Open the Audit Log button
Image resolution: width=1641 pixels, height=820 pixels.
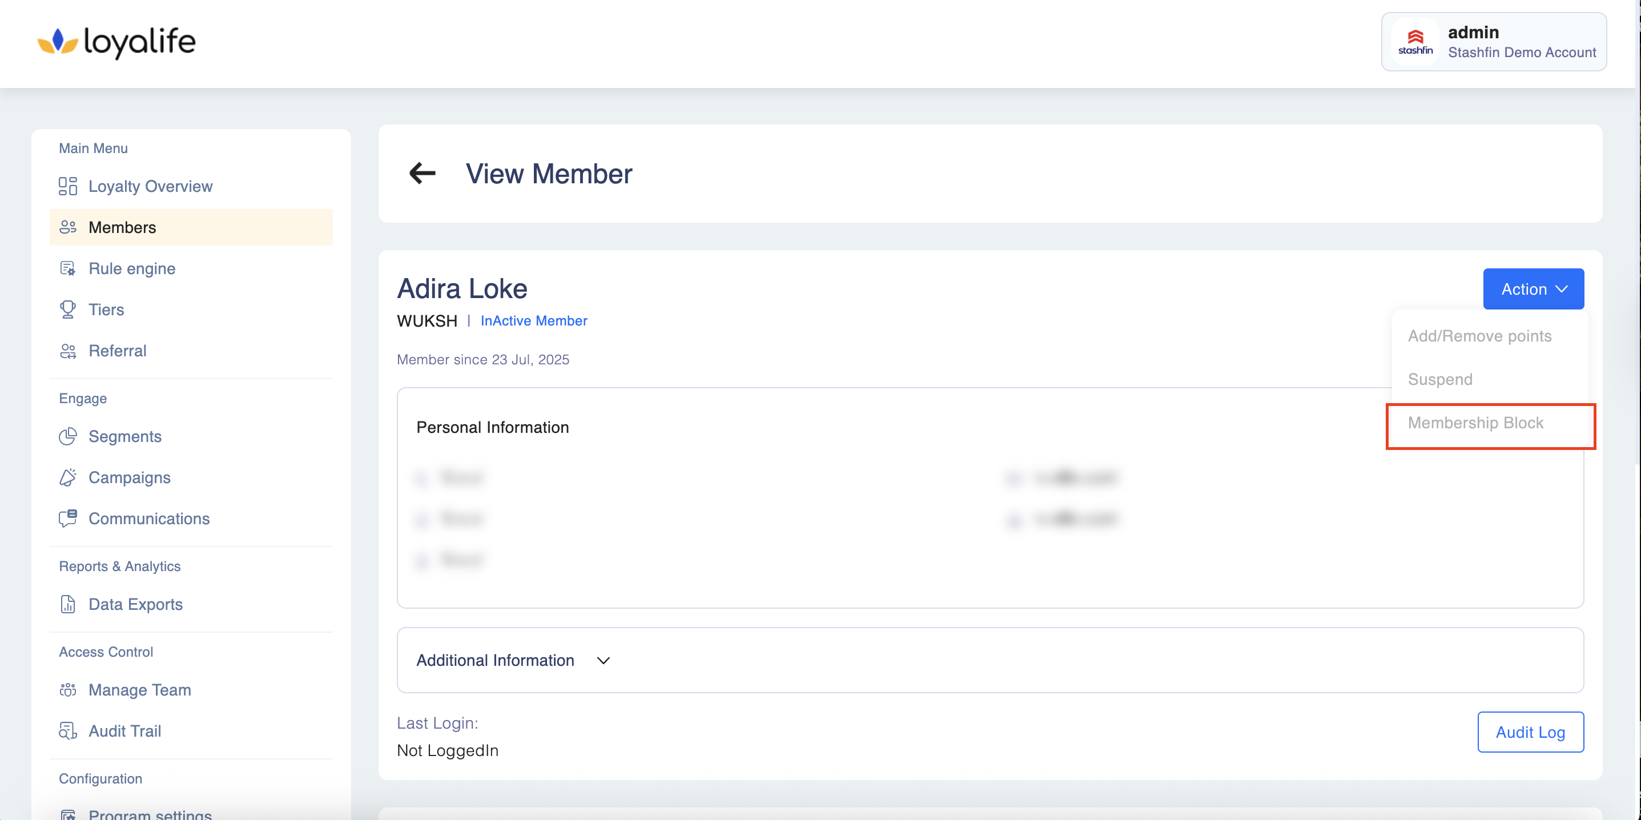[1530, 732]
